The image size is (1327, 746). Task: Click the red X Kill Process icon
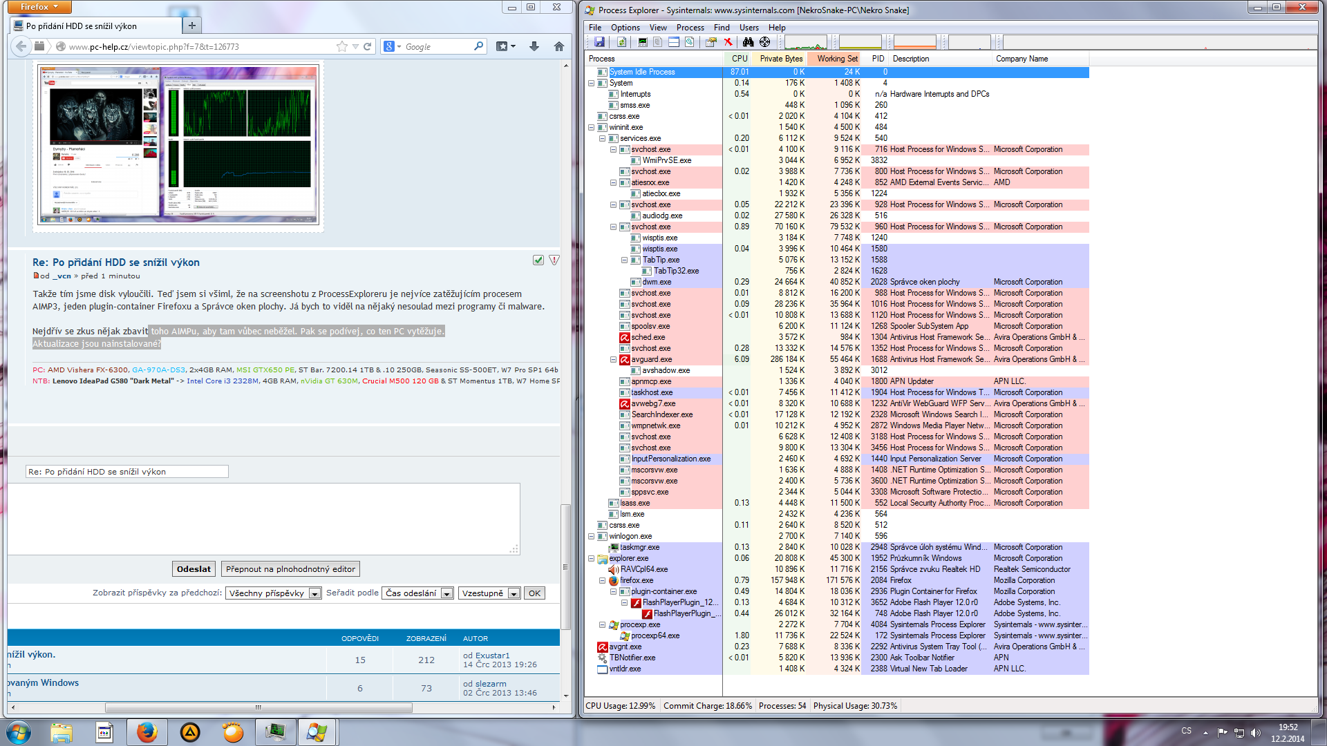tap(728, 43)
